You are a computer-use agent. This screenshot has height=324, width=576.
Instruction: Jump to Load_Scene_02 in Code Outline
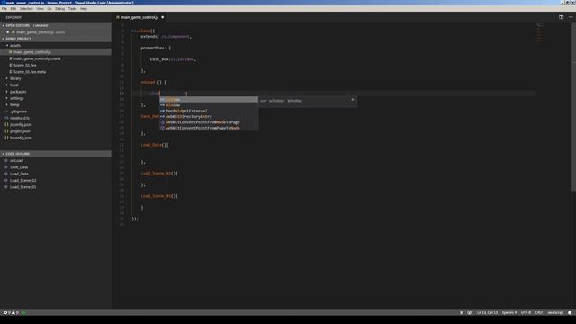point(56,181)
